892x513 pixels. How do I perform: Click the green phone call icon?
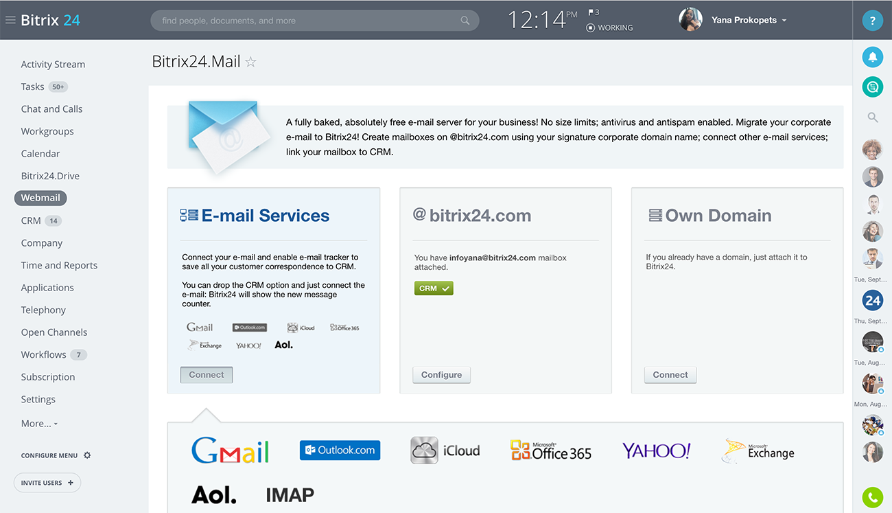tap(872, 497)
